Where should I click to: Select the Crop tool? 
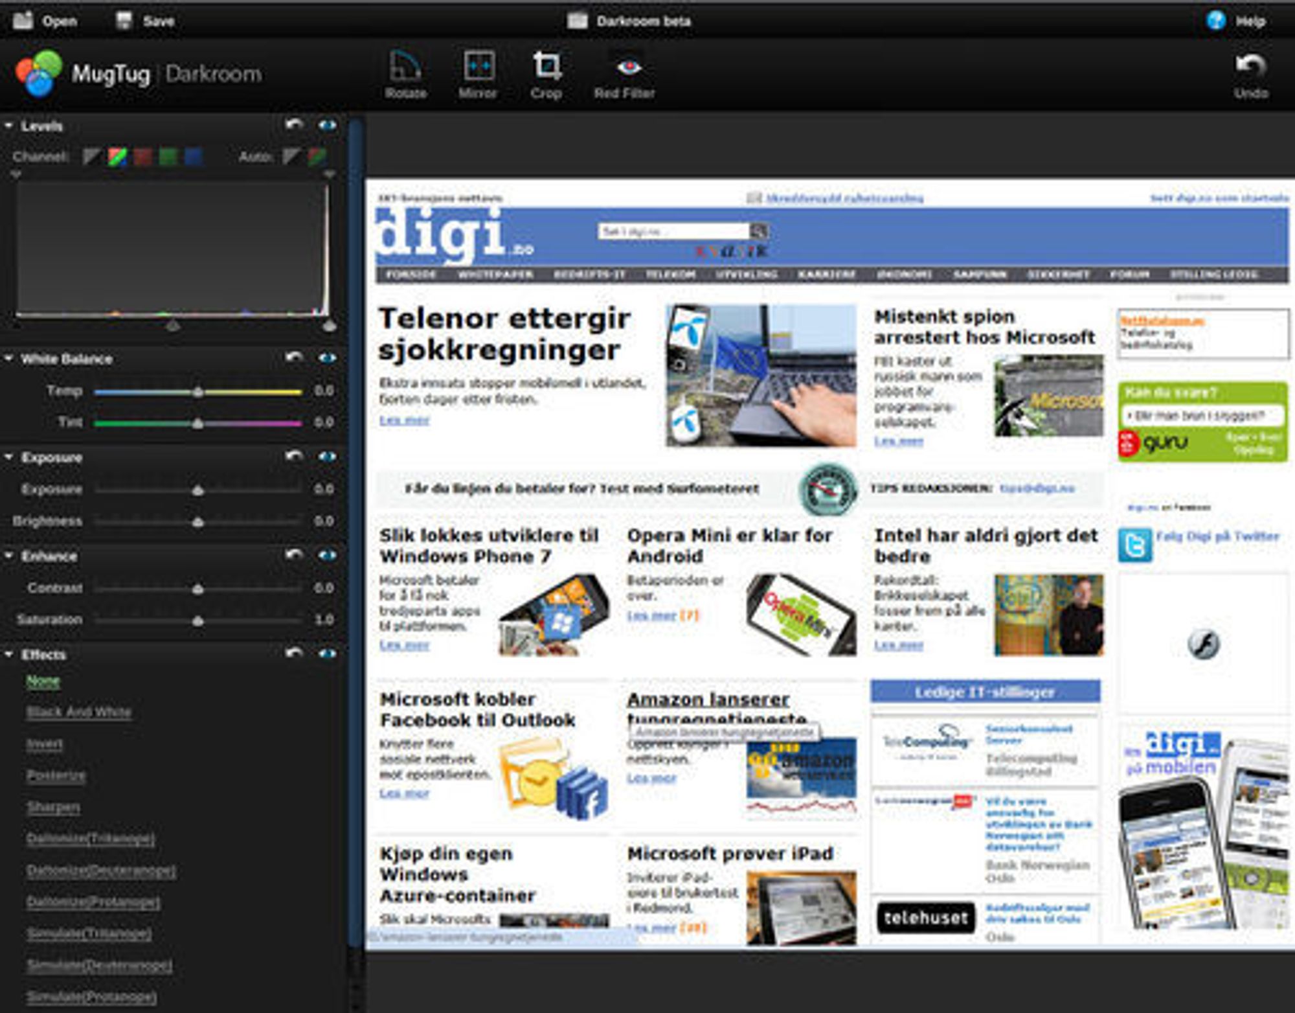pyautogui.click(x=546, y=74)
